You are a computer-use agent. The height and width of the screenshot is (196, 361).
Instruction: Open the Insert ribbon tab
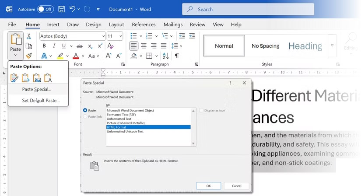[x=53, y=24]
